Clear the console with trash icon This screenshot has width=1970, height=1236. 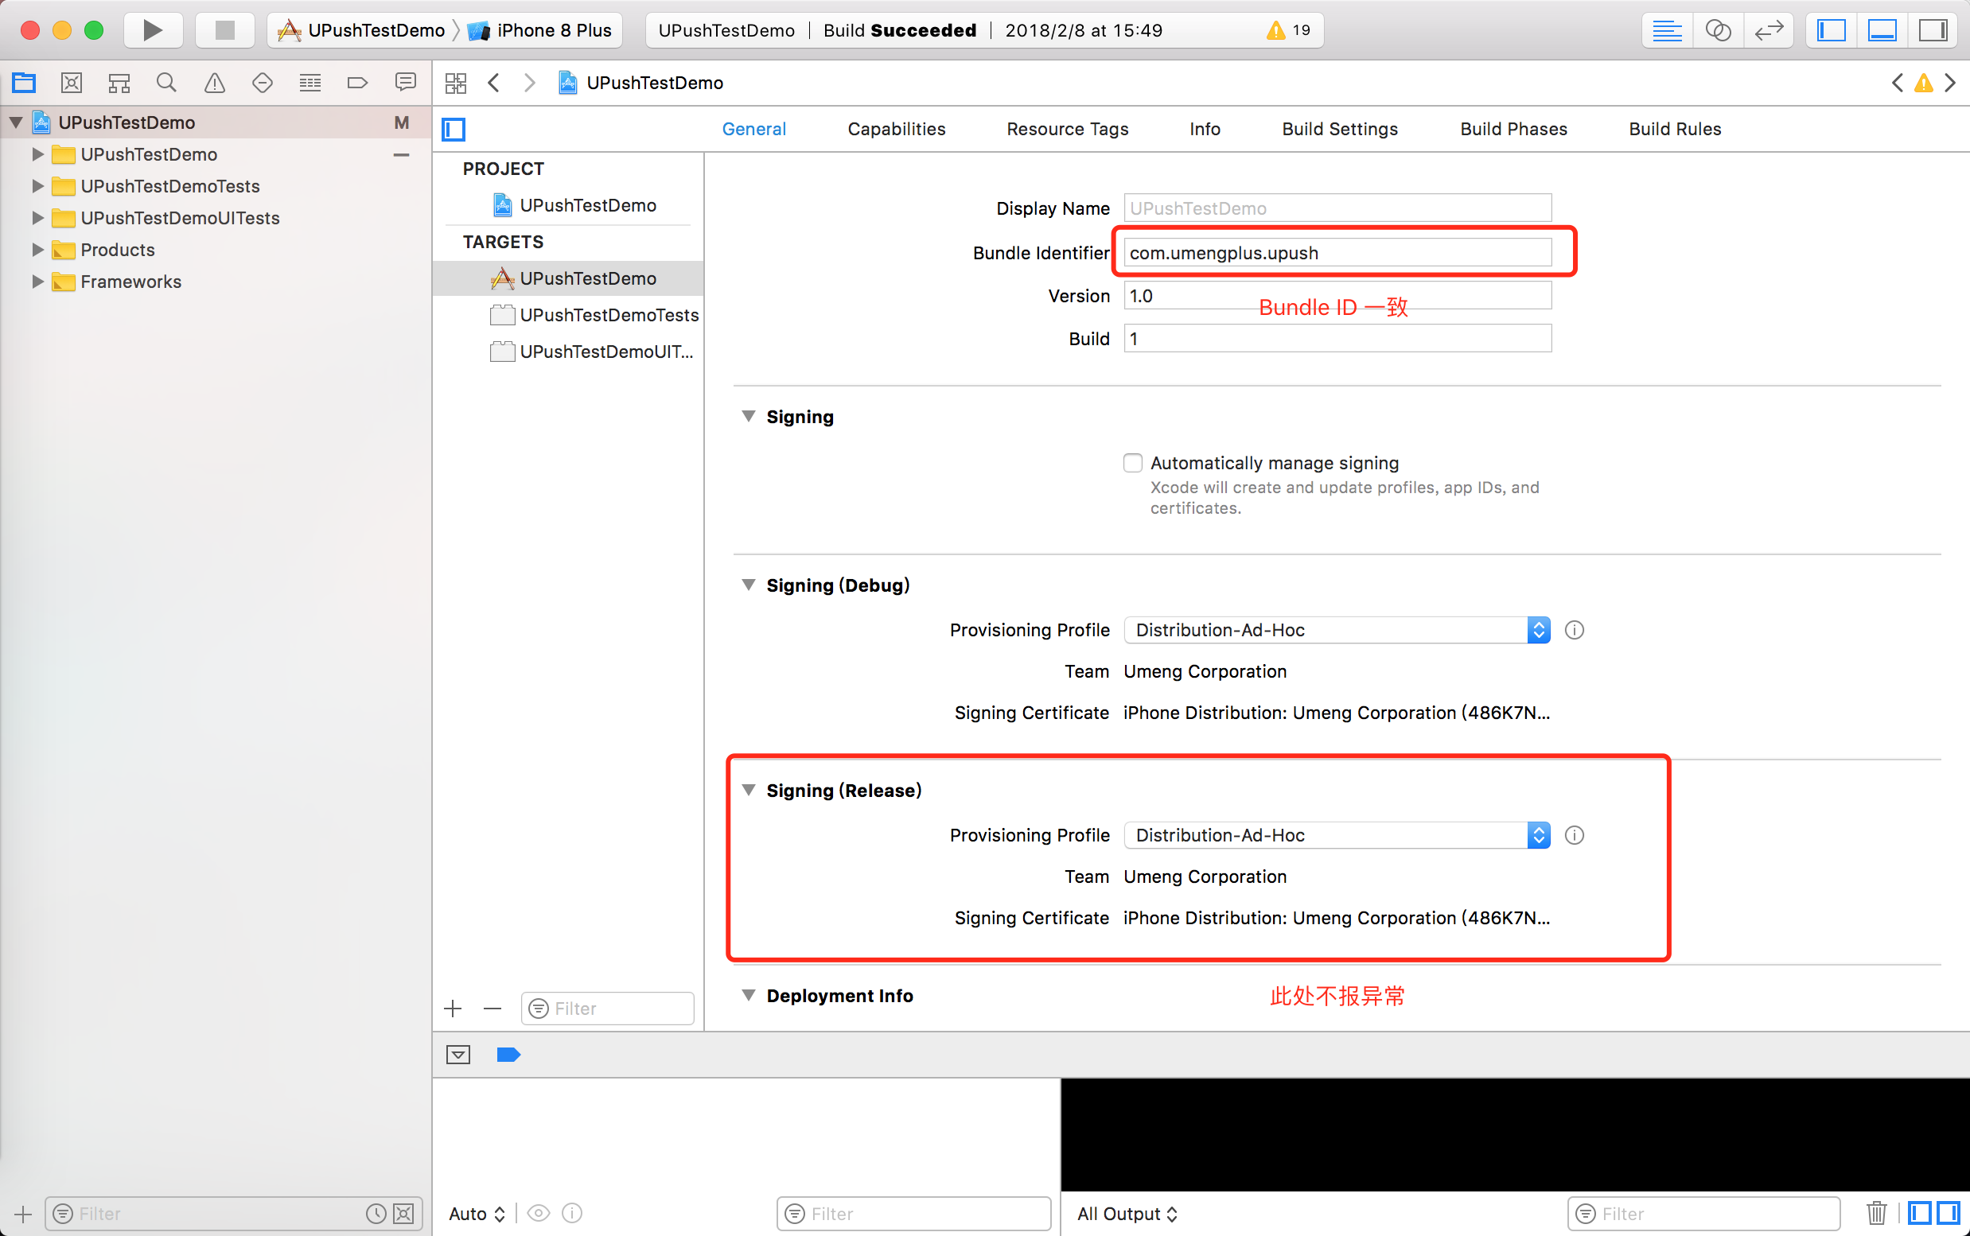(x=1877, y=1213)
